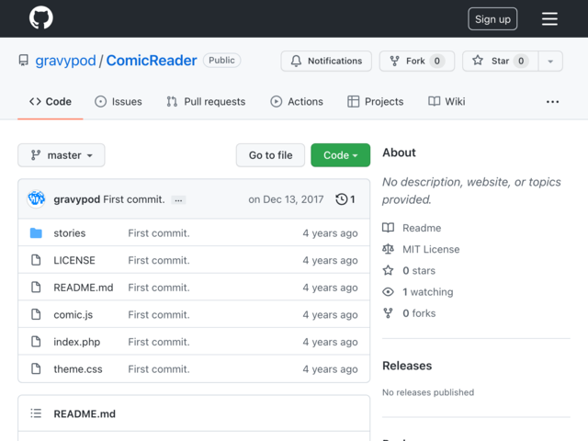Viewport: 588px width, 441px height.
Task: Click the file icon beside LICENSE
Action: [36, 260]
